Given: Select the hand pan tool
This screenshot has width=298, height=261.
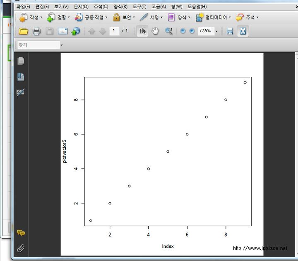Looking at the screenshot, I should point(155,31).
